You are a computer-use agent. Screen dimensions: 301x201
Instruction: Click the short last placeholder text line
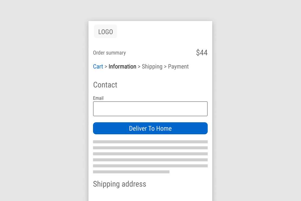131,172
